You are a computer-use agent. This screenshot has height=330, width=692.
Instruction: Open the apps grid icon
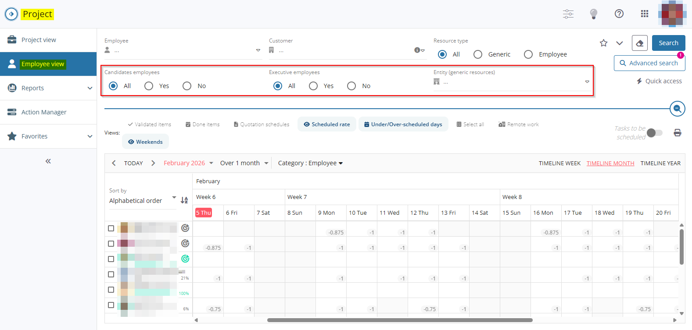click(x=644, y=14)
